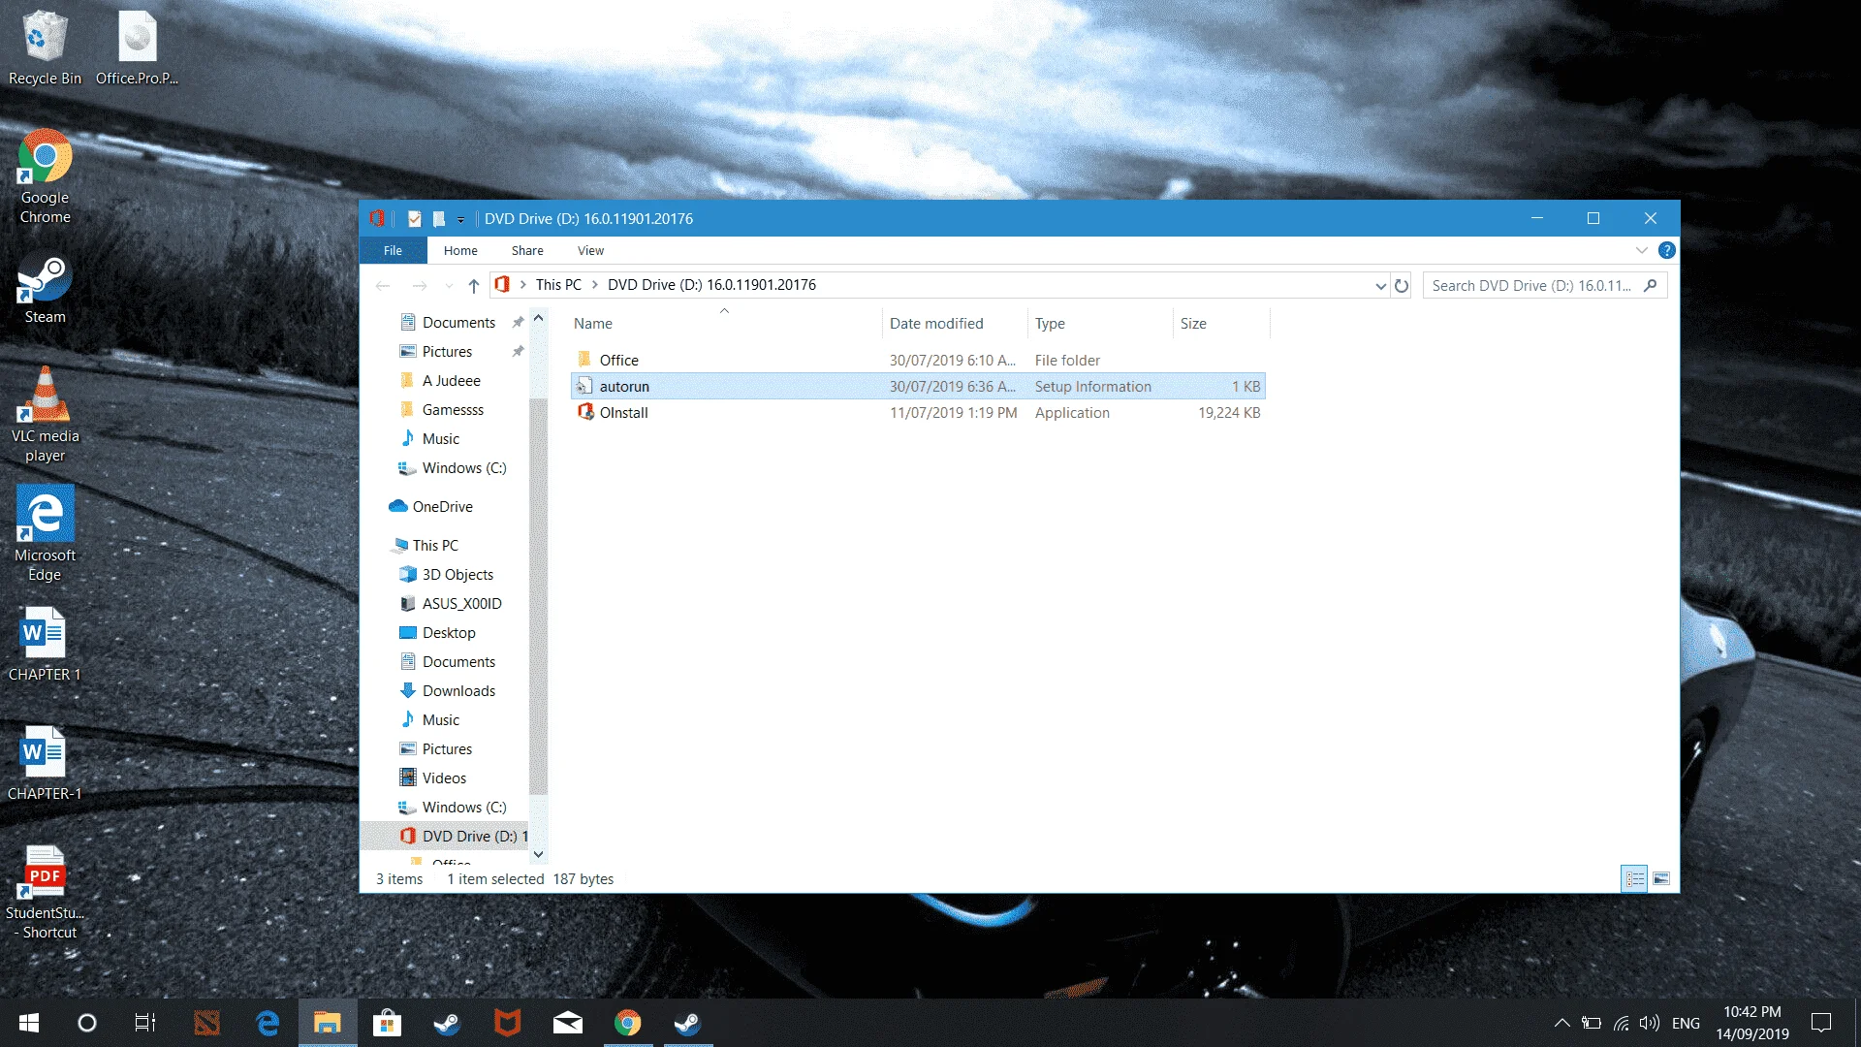
Task: Select the autorun setup information file
Action: [918, 387]
